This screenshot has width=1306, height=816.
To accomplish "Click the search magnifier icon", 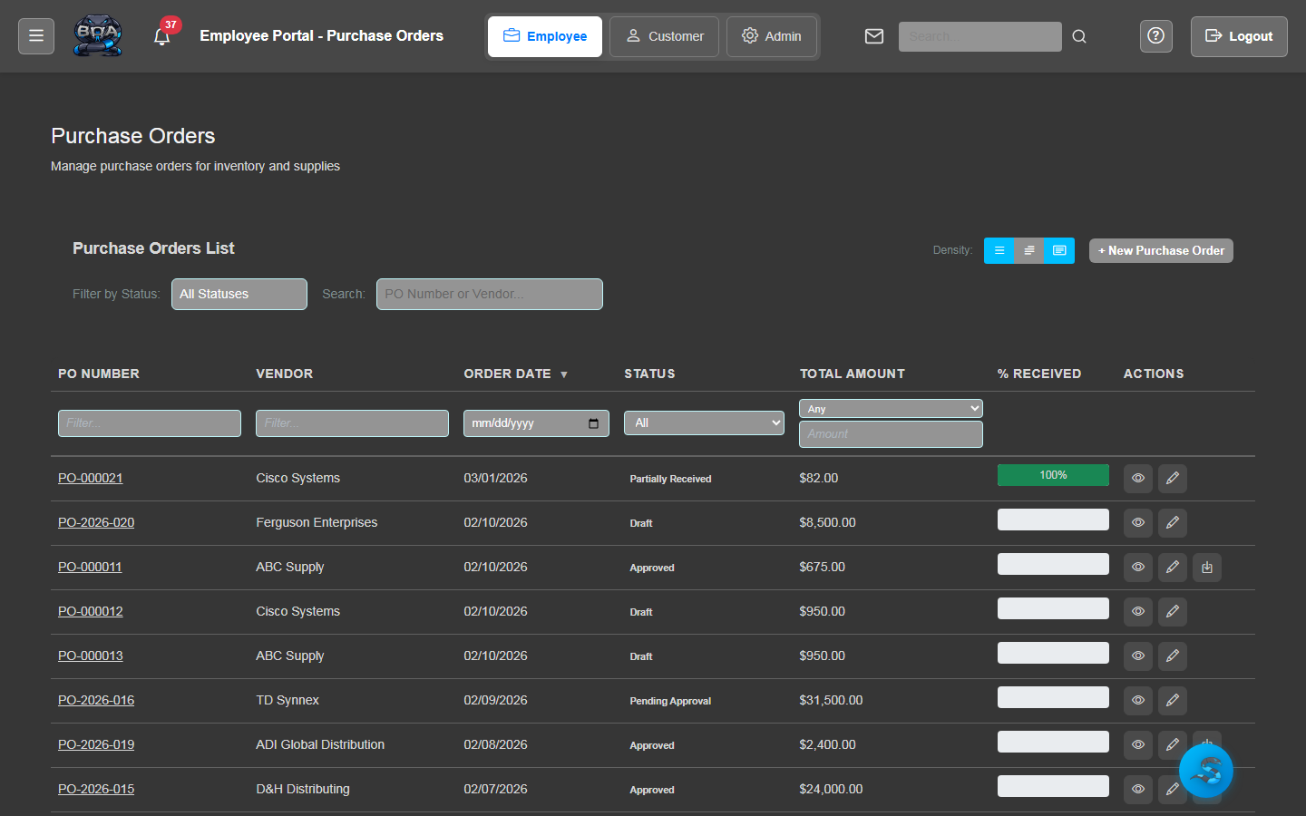I will coord(1079,36).
